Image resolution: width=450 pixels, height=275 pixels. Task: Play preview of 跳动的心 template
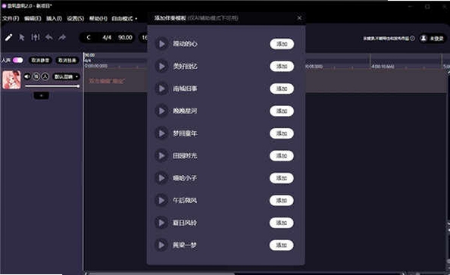(161, 44)
